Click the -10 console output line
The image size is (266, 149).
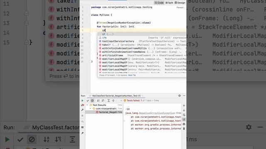128,109
